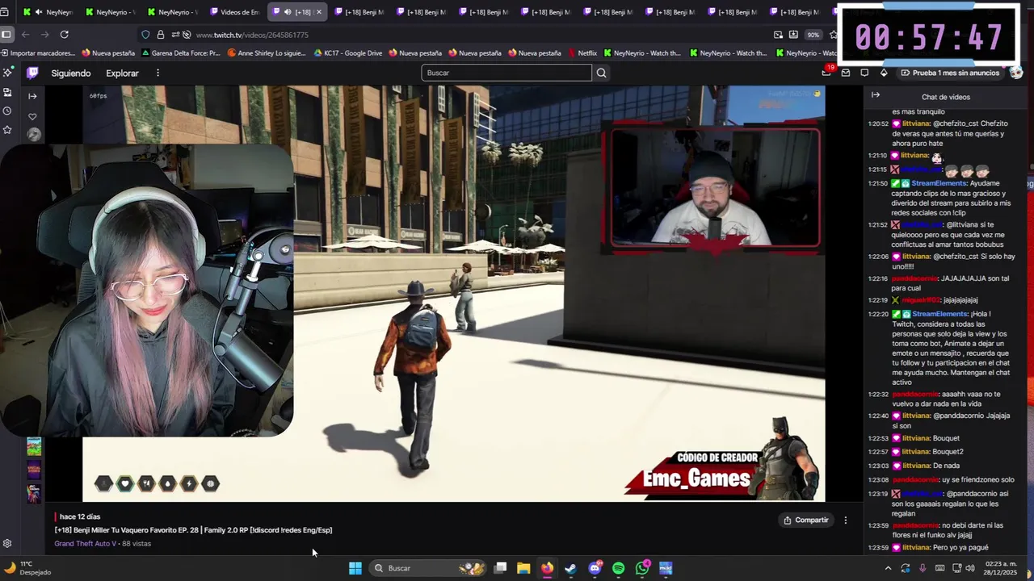Open the webcam streamer overlay in the video
The width and height of the screenshot is (1034, 581).
coord(716,188)
